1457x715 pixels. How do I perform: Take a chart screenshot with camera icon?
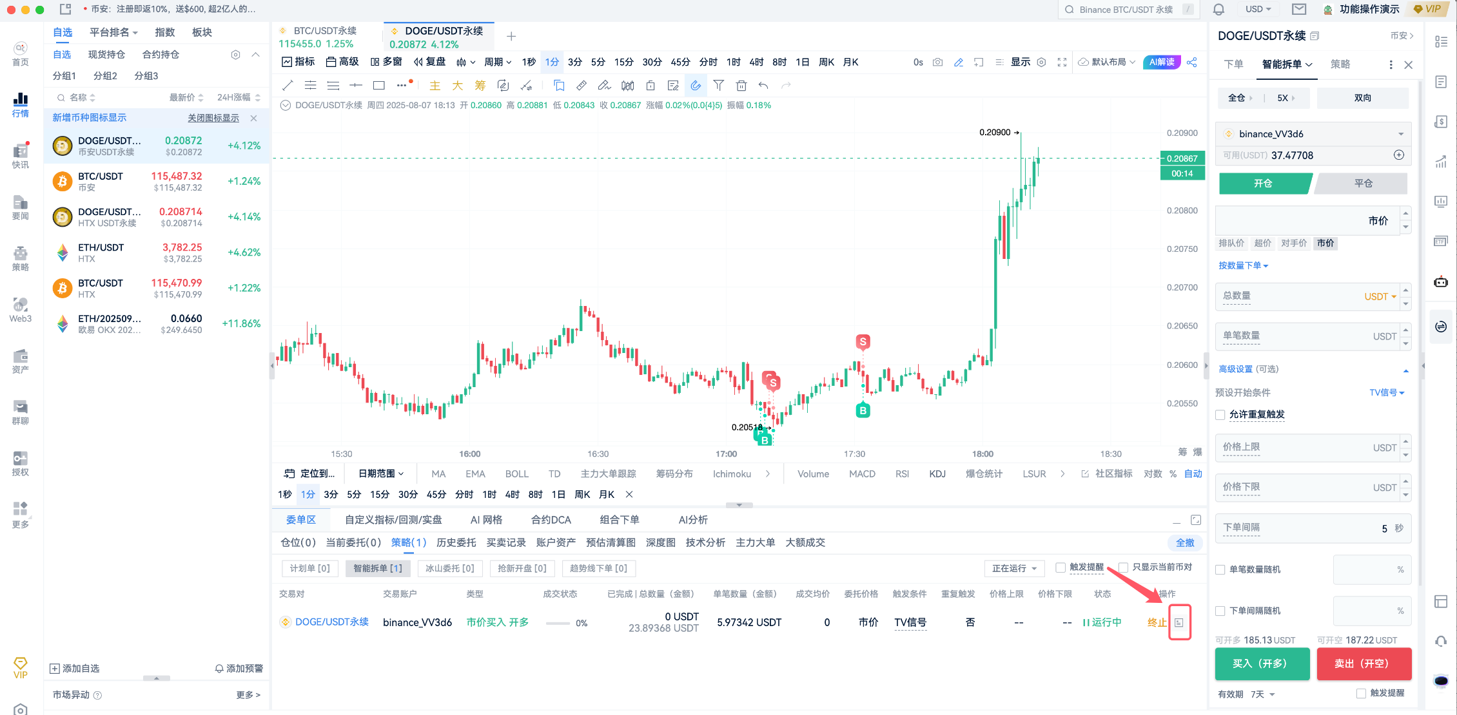coord(938,62)
